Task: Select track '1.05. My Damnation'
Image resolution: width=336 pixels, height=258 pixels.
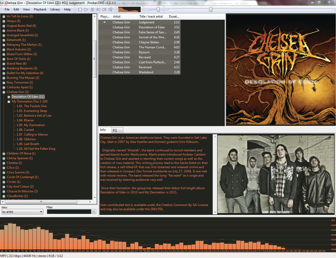Action: [30, 125]
